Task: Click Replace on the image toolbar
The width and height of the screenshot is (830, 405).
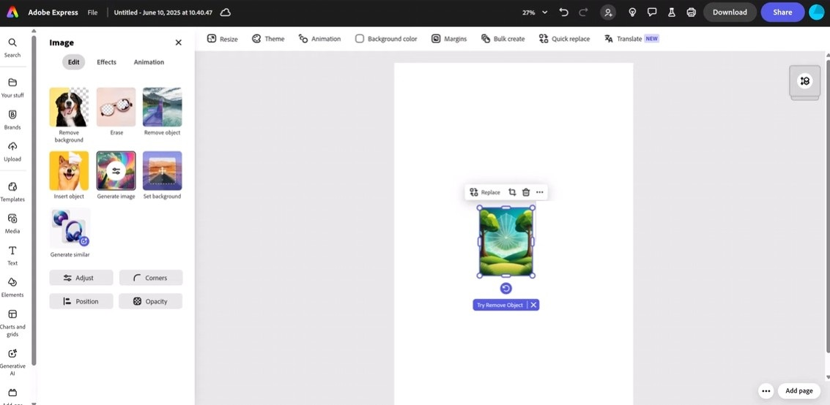Action: tap(484, 192)
